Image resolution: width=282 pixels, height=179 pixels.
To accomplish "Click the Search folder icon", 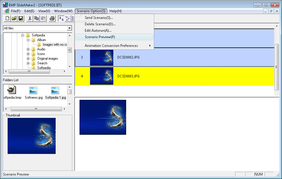I will pyautogui.click(x=33, y=63).
